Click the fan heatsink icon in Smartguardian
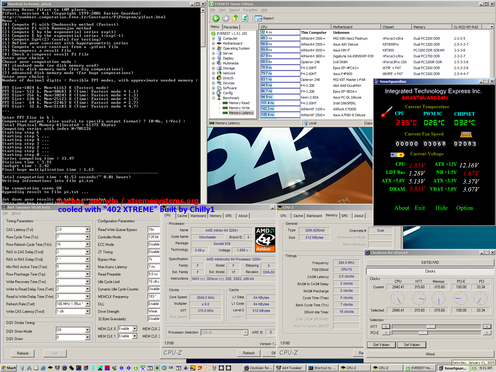The height and width of the screenshot is (372, 496). 466,134
